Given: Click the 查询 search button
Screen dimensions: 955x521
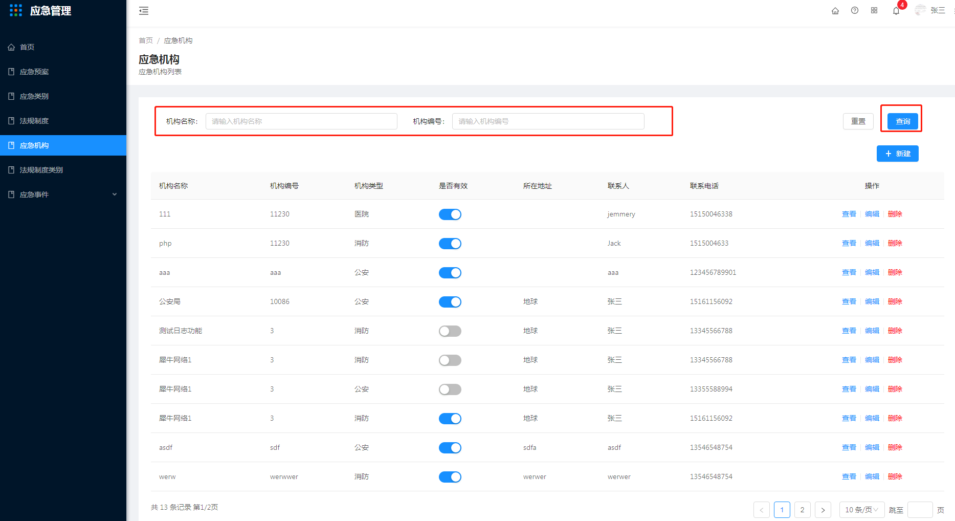Looking at the screenshot, I should [x=903, y=121].
